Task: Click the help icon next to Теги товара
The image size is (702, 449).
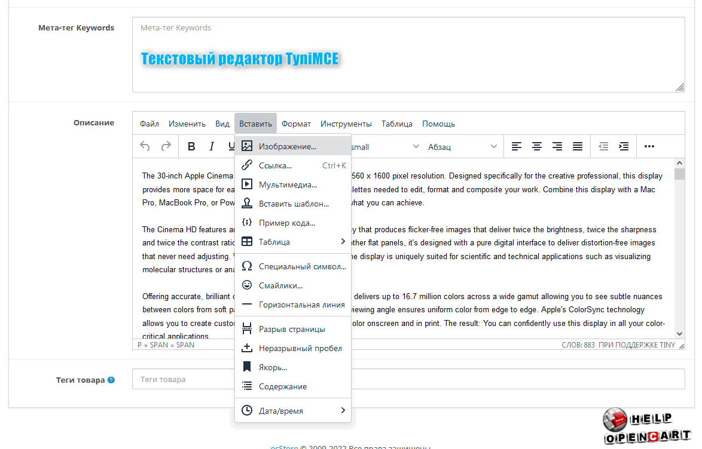Action: [x=111, y=380]
